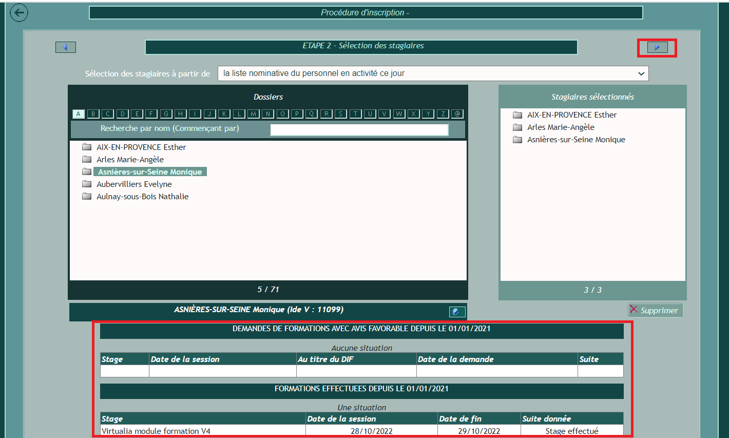This screenshot has height=438, width=729.
Task: Click folder icon beside Aulnay-sous-Bois Nathalie
Action: pyautogui.click(x=87, y=196)
